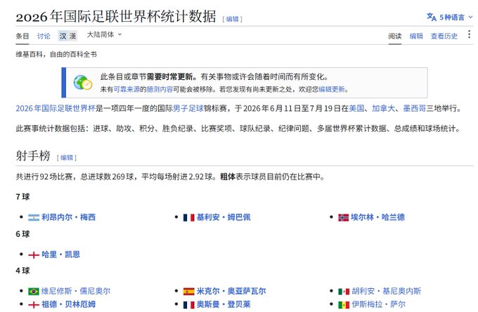This screenshot has height=312, width=478.
Task: Open the 臆测内容 link
Action: [160, 89]
